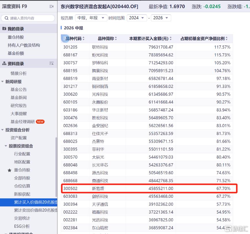Open 行业配置 item

point(22,154)
